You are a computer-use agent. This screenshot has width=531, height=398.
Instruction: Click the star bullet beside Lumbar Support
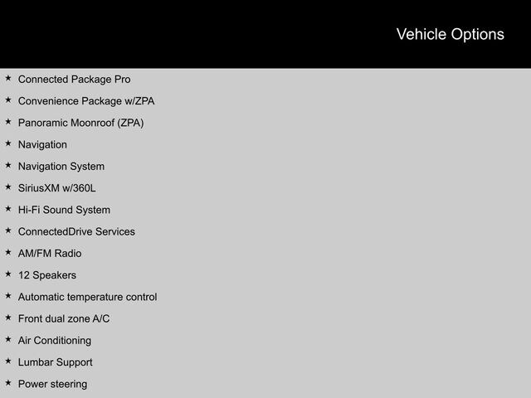click(7, 362)
